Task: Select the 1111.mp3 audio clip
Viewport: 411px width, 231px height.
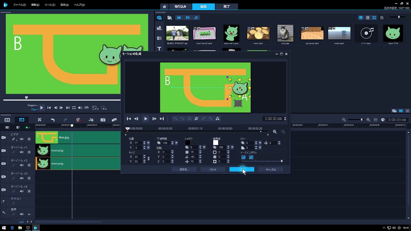Action: coord(366,33)
